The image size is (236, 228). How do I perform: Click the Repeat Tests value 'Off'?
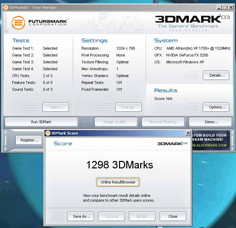pos(119,83)
